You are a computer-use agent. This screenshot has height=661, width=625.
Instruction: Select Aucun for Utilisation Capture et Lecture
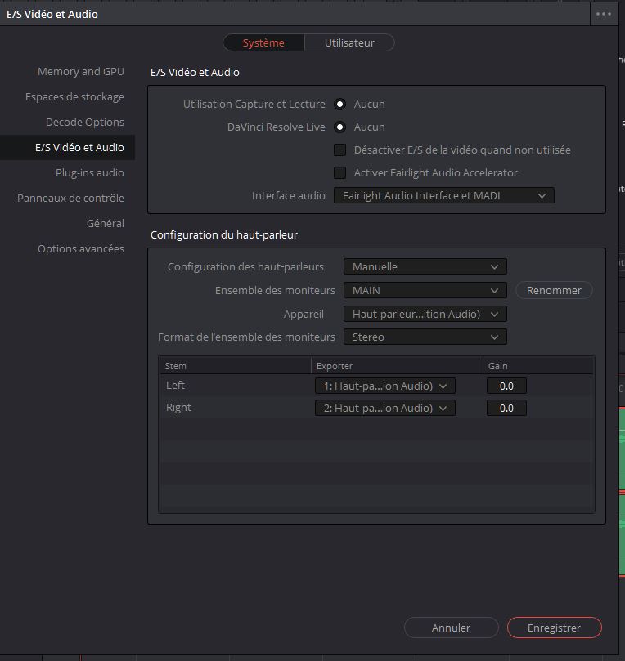tap(340, 104)
